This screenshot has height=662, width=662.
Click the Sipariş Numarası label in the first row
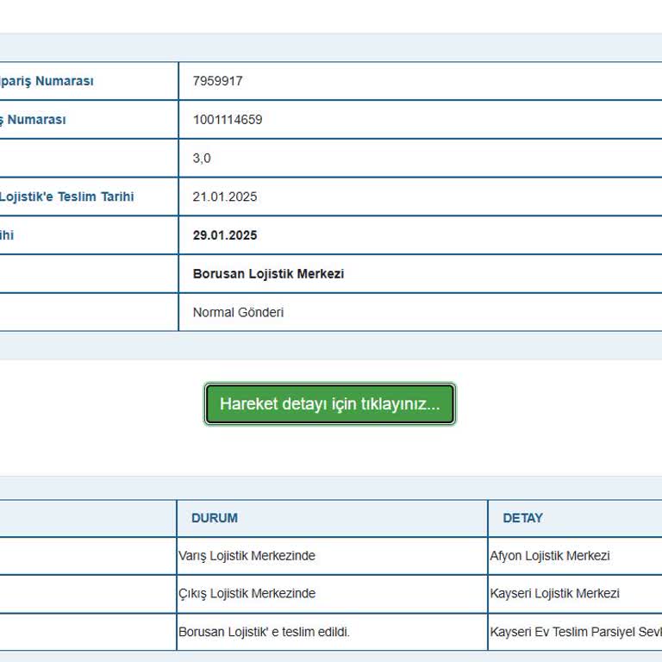click(x=47, y=81)
